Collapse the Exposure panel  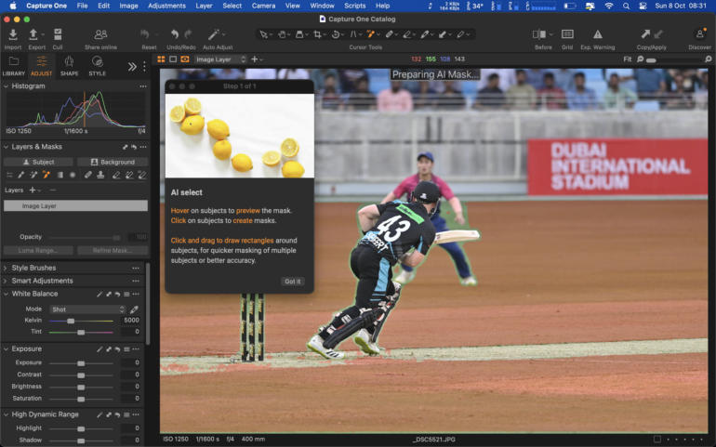tap(6, 348)
